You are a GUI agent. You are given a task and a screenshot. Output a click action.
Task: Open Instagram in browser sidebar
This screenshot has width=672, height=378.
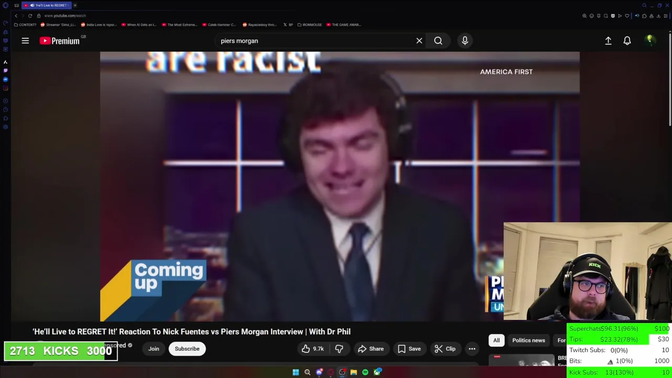(x=5, y=88)
